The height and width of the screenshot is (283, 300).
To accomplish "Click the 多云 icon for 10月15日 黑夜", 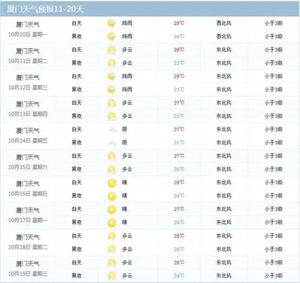I will click(x=112, y=170).
